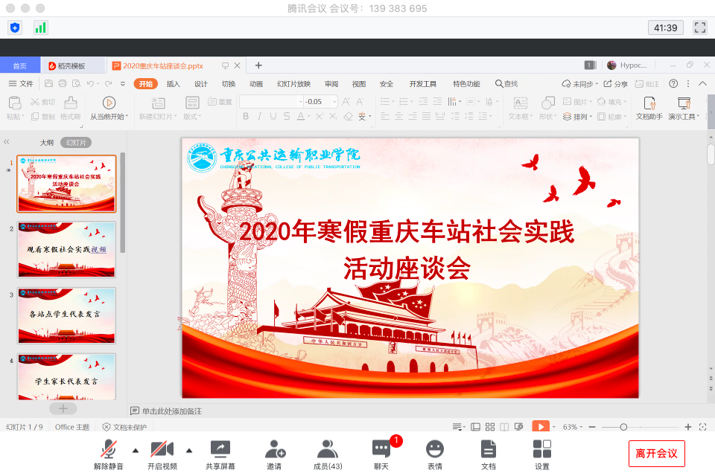Open the Insert (插入) ribbon tab
The width and height of the screenshot is (715, 476).
[174, 84]
